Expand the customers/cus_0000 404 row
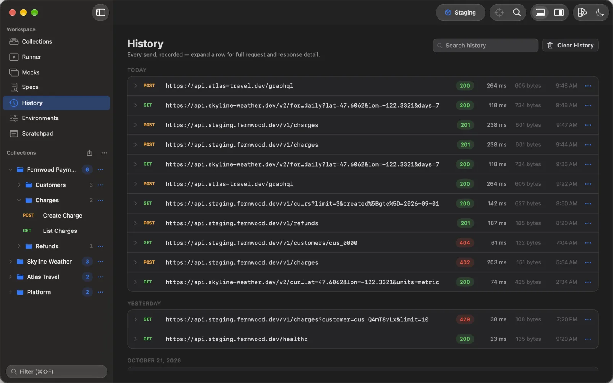Screen dimensions: 613x383 point(135,243)
